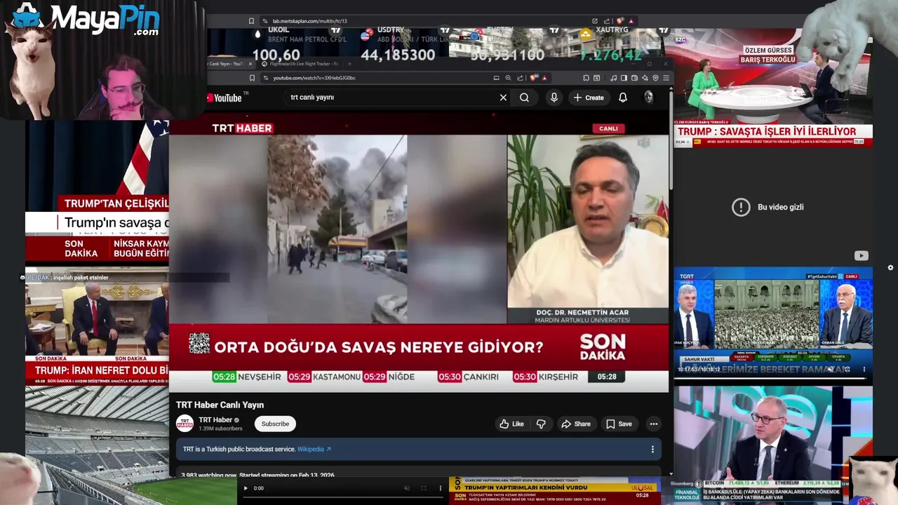The image size is (898, 505).
Task: Click share icon in multitv address bar
Action: [607, 21]
